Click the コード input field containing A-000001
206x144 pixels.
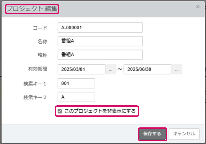point(100,27)
